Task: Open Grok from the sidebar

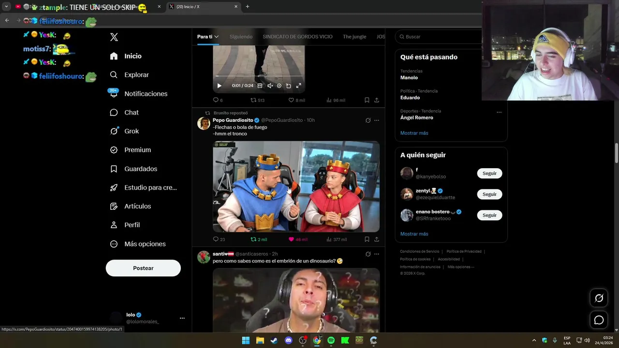Action: [x=124, y=131]
